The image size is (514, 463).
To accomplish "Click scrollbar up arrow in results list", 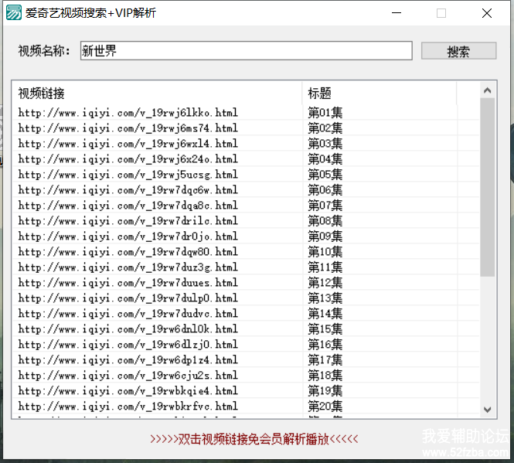I will 487,90.
